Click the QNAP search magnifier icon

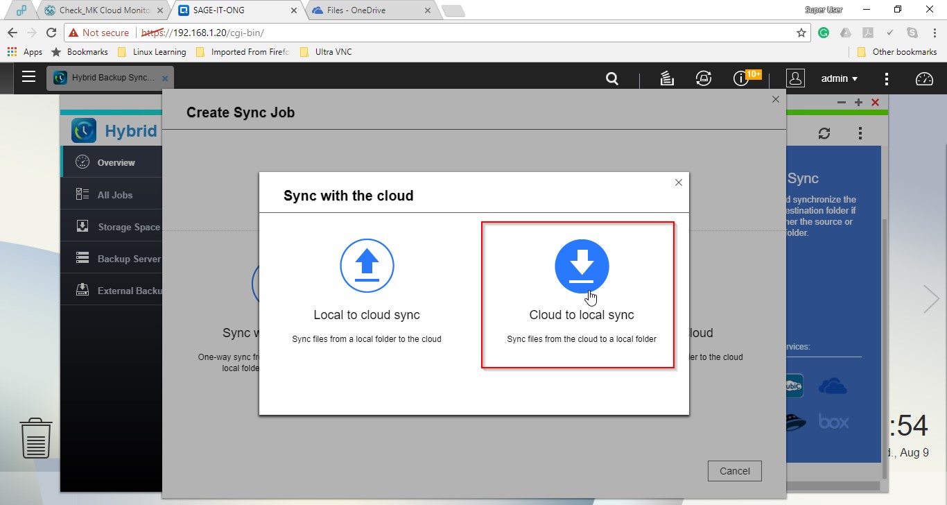[612, 78]
